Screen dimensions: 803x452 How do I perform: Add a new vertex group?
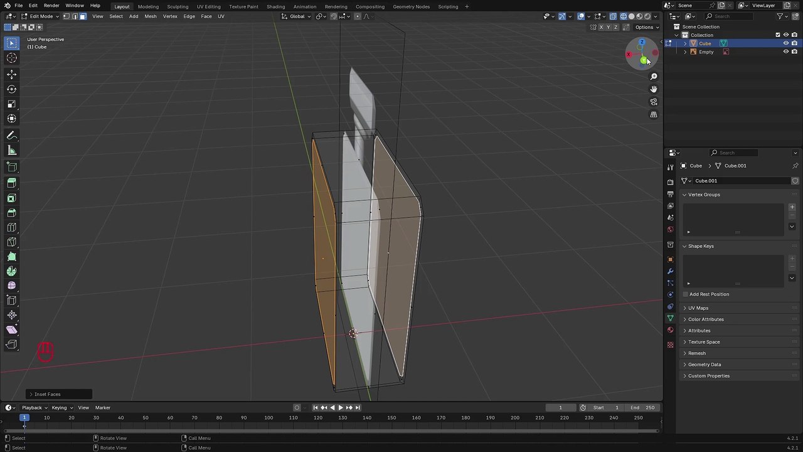792,207
